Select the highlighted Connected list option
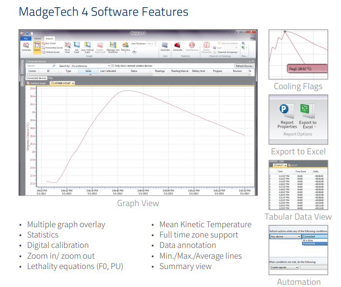Image resolution: width=341 pixels, height=287 pixels. point(315,243)
